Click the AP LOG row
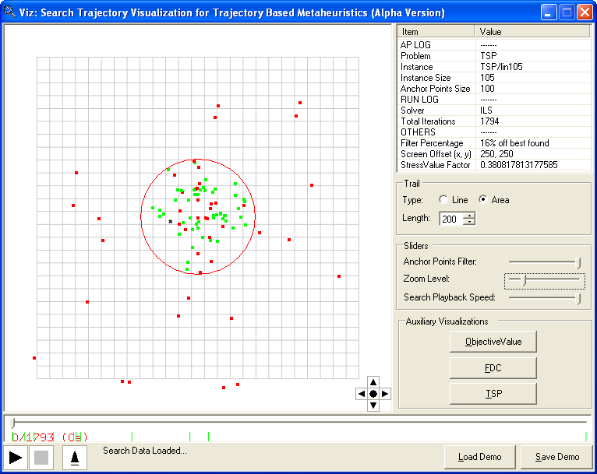 [x=494, y=45]
